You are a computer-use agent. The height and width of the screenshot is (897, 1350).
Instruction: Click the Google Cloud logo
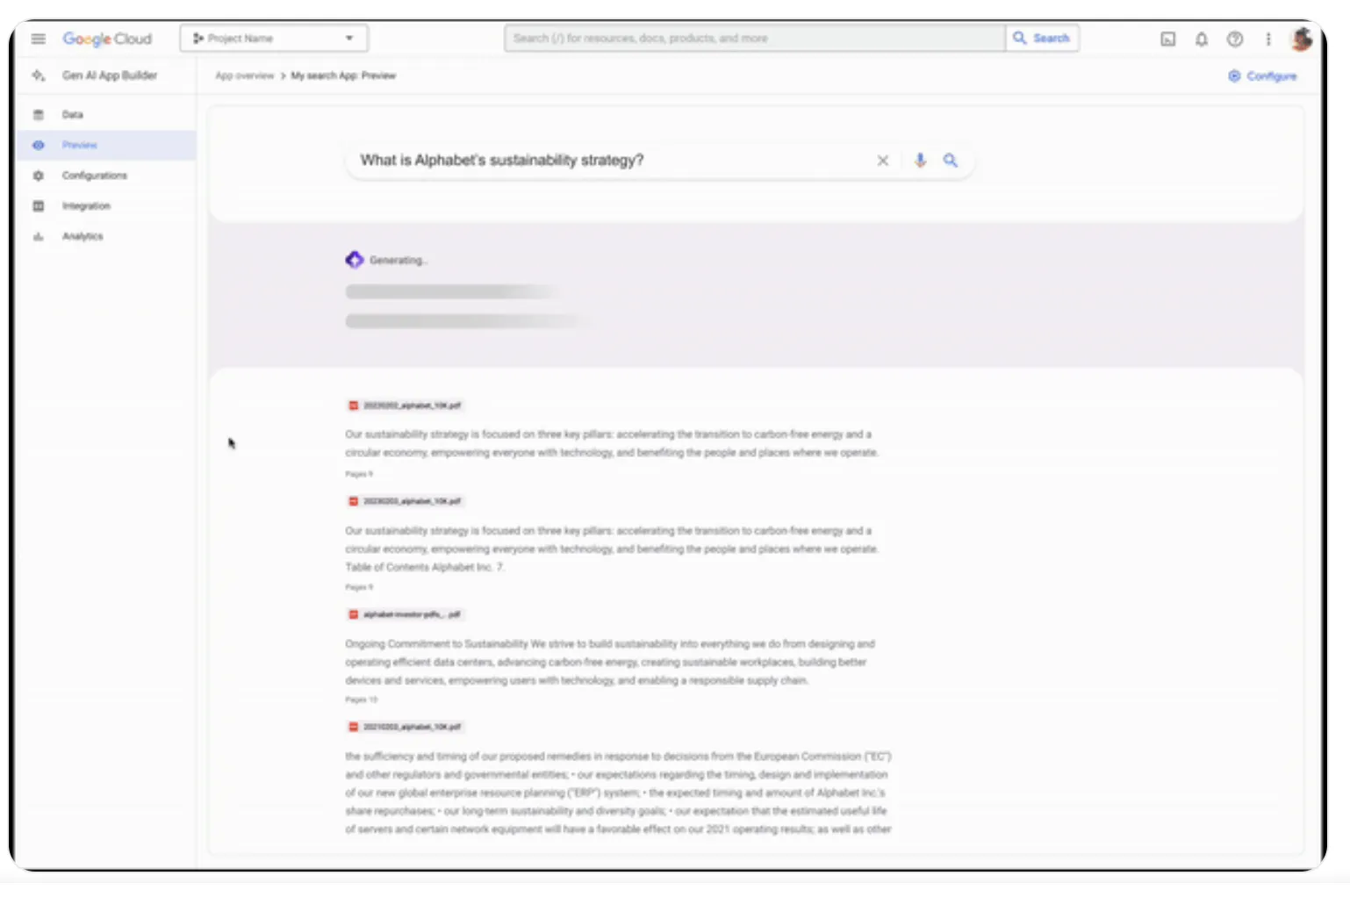[x=107, y=39]
